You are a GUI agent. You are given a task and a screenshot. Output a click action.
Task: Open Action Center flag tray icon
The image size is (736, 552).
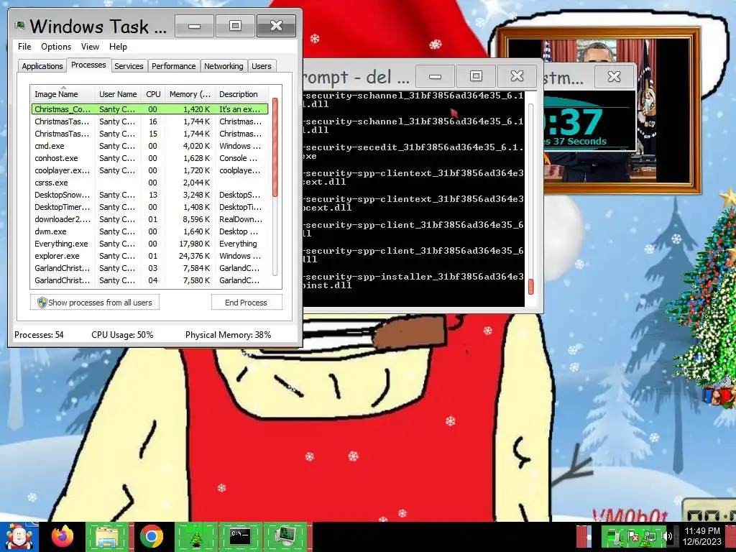[x=632, y=536]
